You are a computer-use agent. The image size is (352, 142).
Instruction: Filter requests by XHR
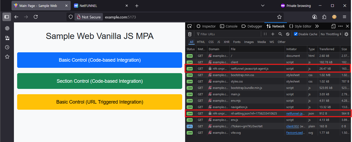pos(227,42)
